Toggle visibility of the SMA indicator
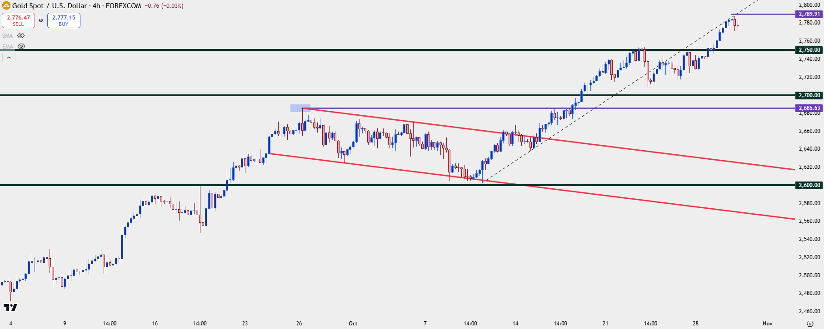This screenshot has width=824, height=329. point(21,35)
